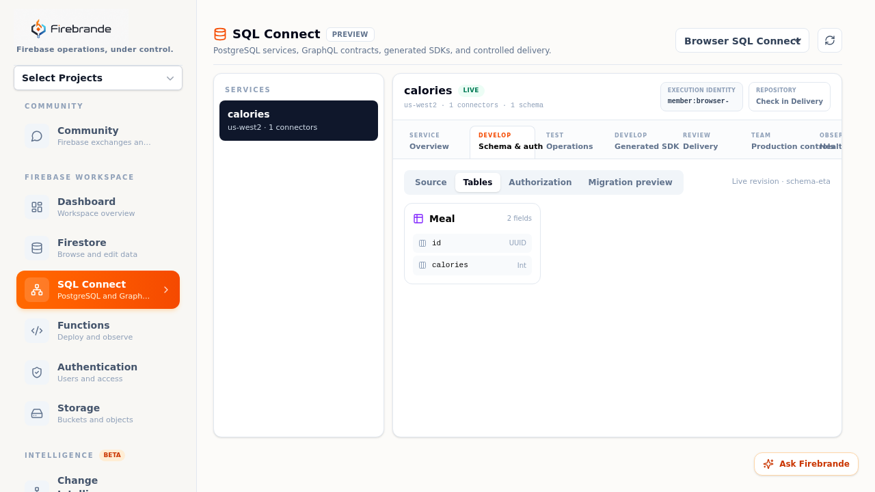Expand the SQL Connect sidebar chevron
875x492 pixels.
click(x=166, y=290)
